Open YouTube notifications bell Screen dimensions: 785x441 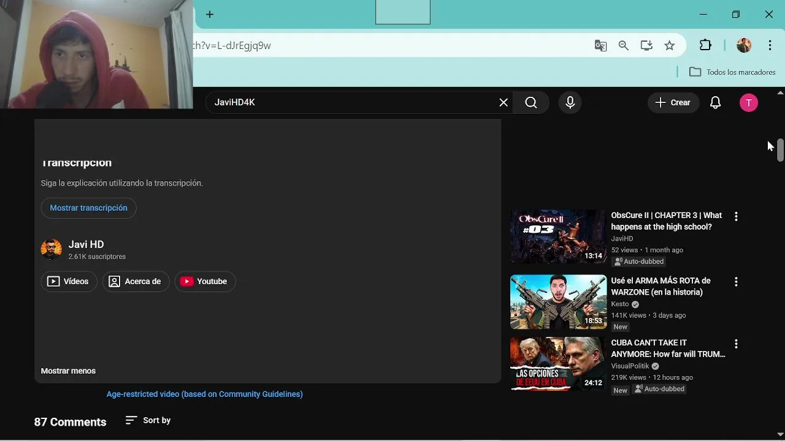(x=715, y=102)
